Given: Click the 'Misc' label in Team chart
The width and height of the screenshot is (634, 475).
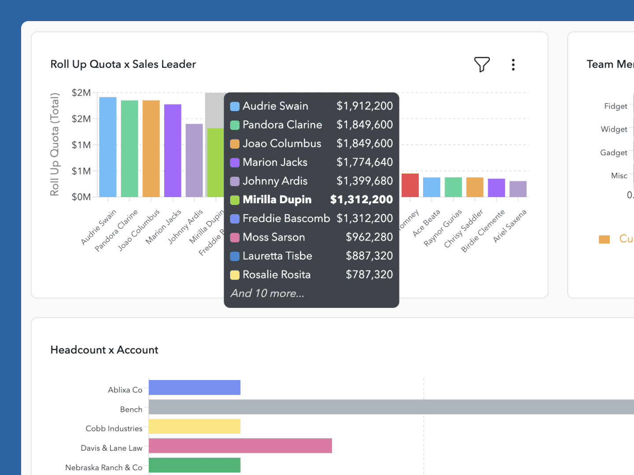Looking at the screenshot, I should click(619, 176).
